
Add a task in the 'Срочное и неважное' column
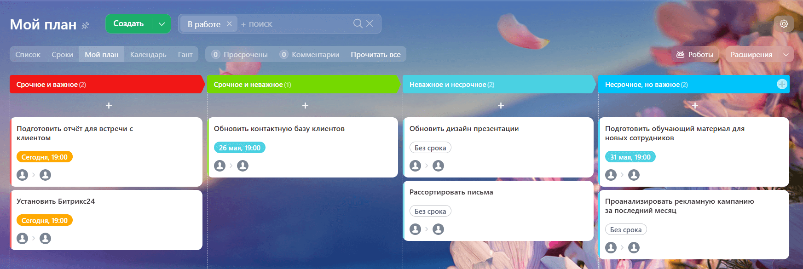[x=305, y=106]
